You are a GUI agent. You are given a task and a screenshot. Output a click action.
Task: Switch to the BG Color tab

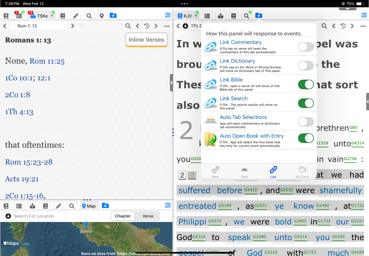pos(302,172)
